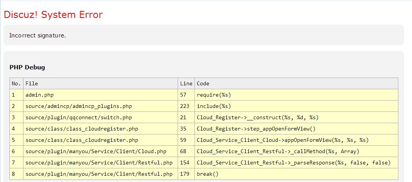This screenshot has height=182, width=412.
Task: Click the step_appOpenFormView() code cell
Action: pyautogui.click(x=256, y=129)
